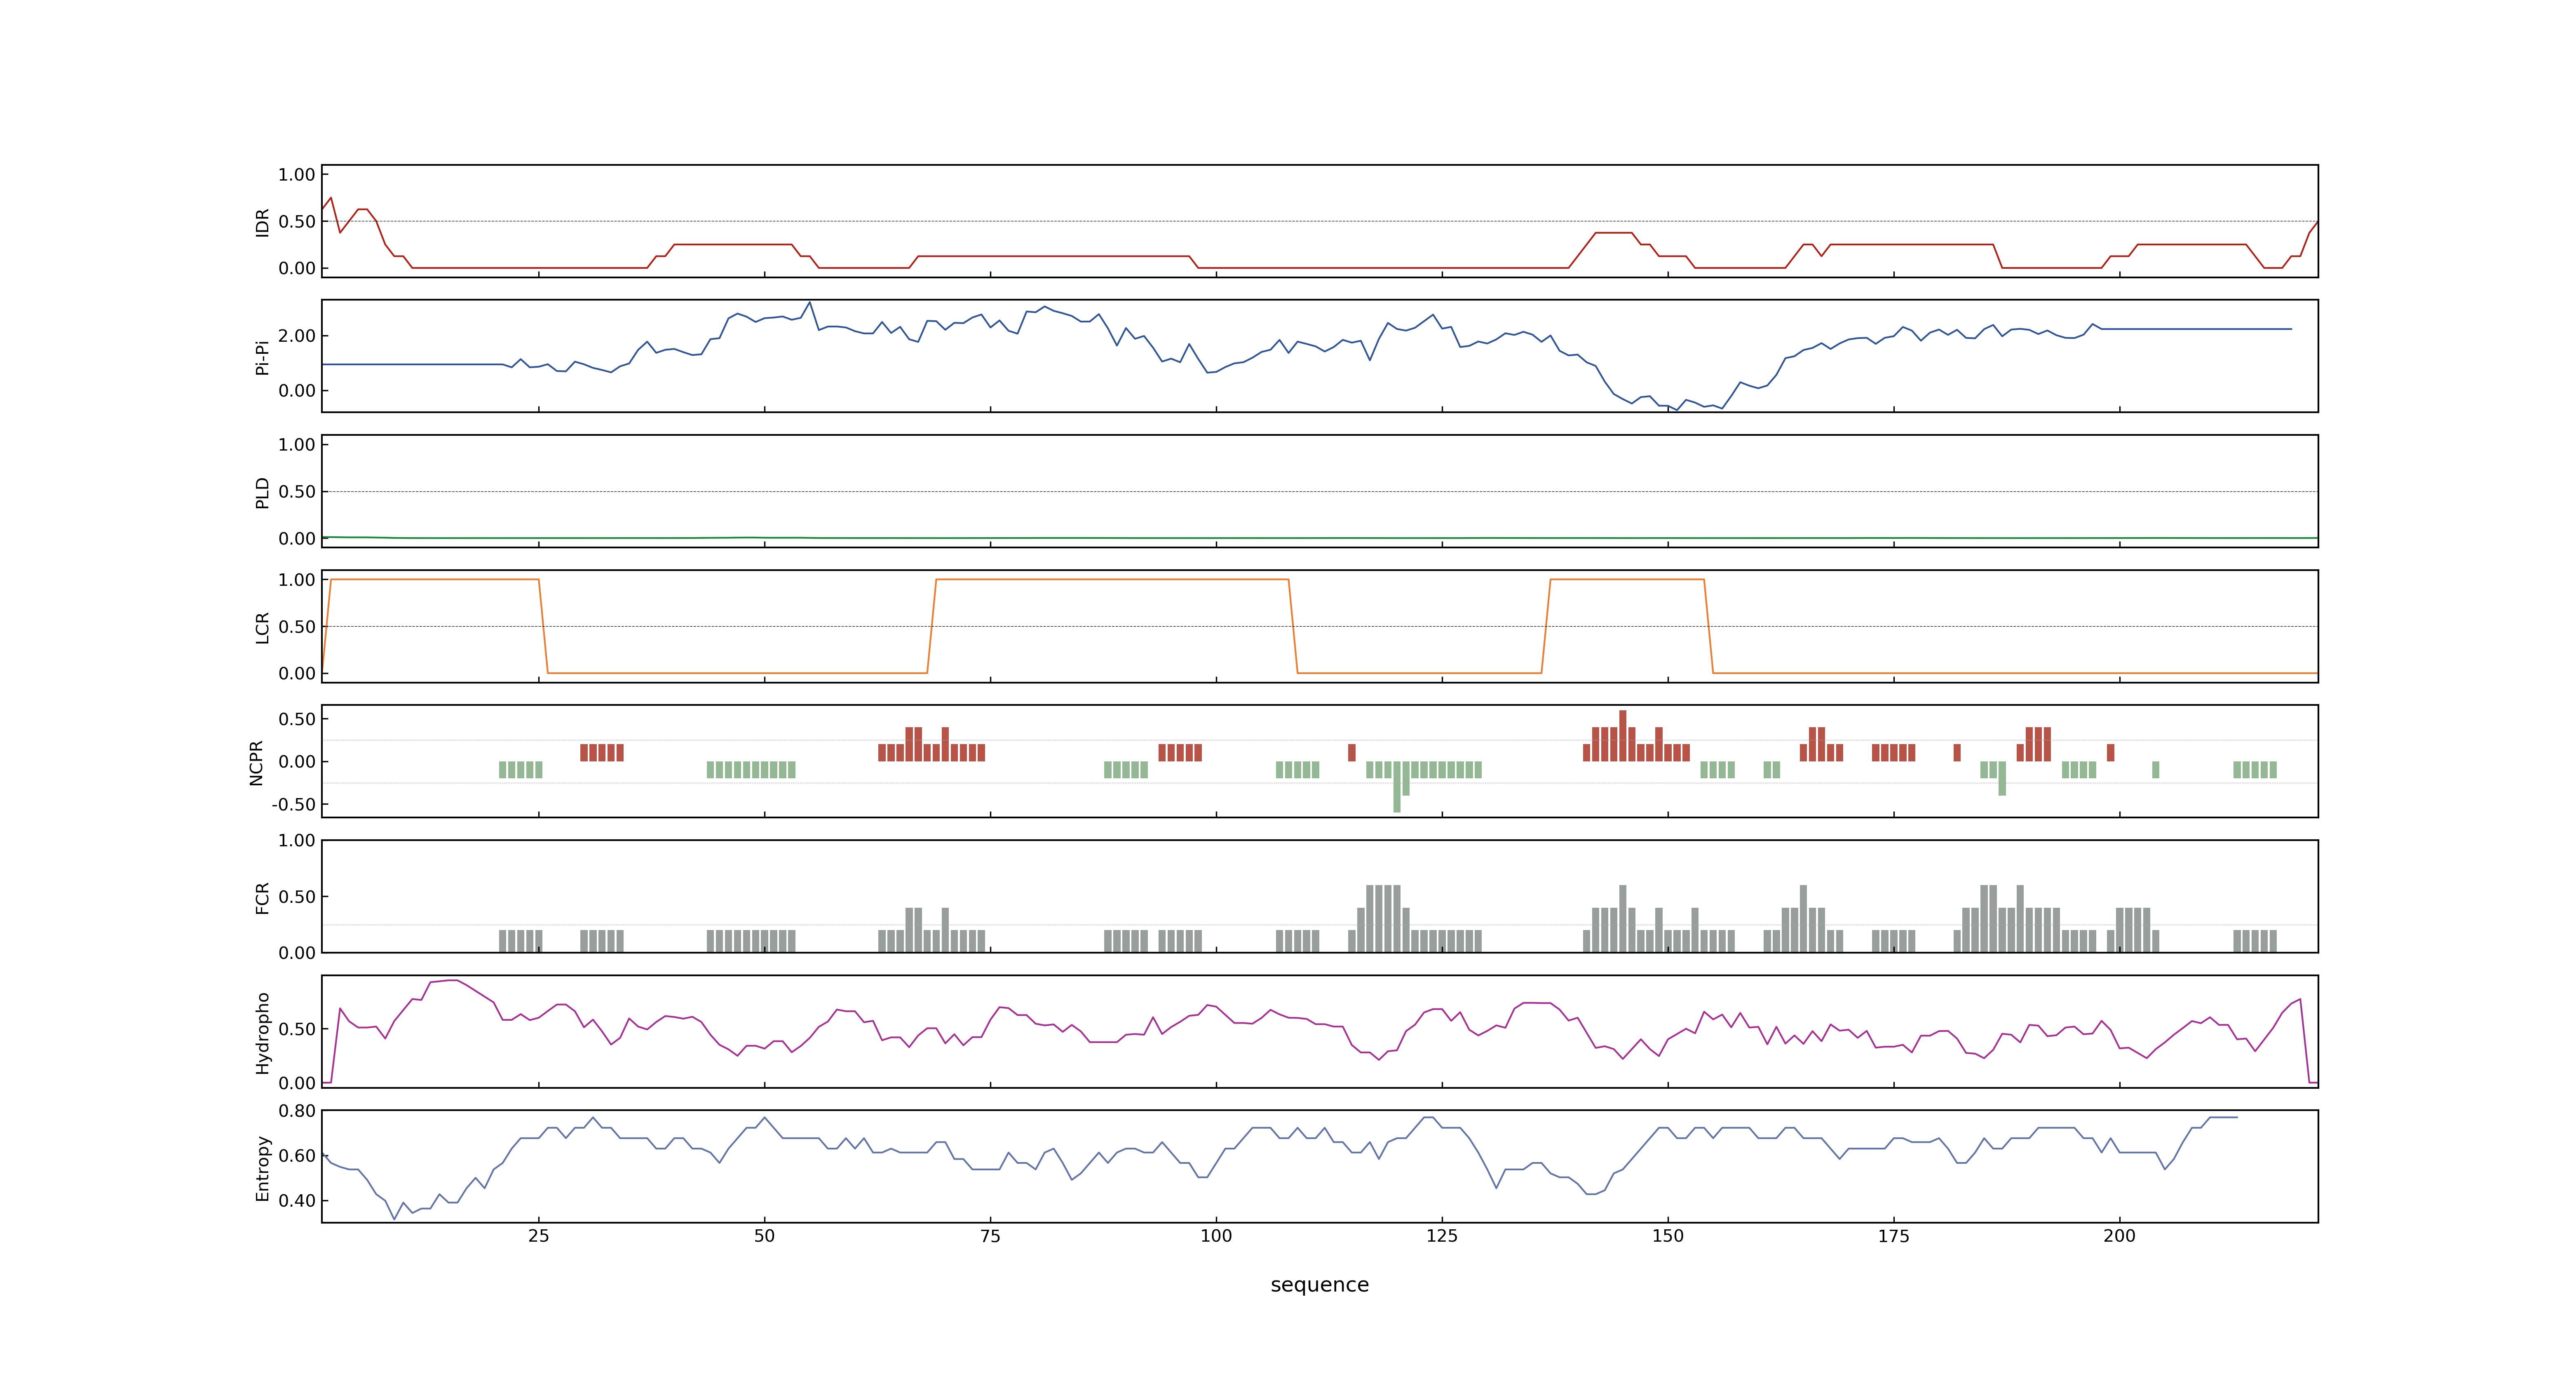2576x1374 pixels.
Task: Select the Entropy axis label
Action: [262, 1167]
